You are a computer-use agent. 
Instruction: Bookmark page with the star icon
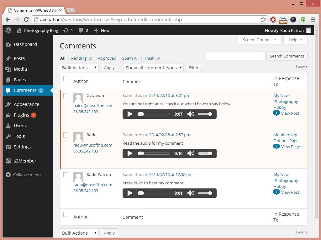tap(263, 20)
